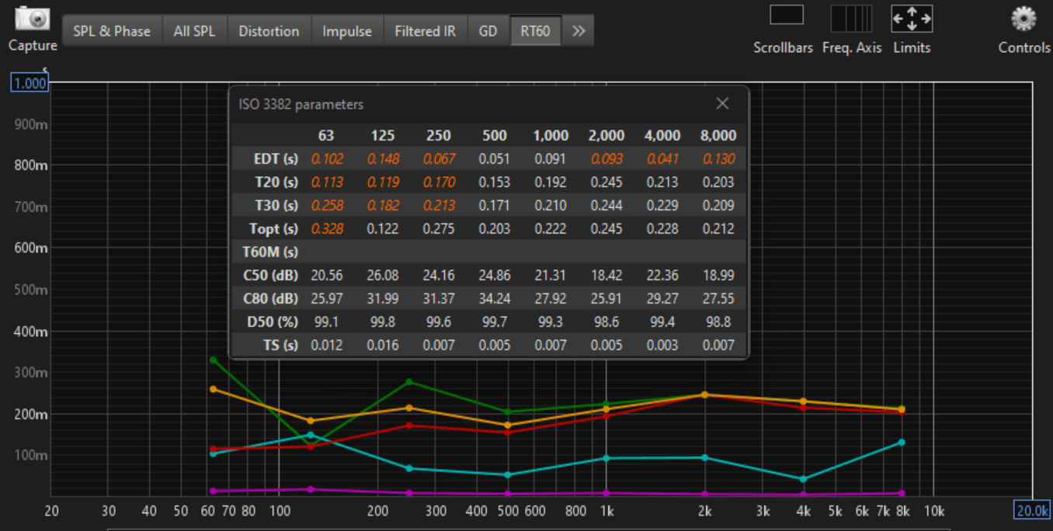Image resolution: width=1053 pixels, height=531 pixels.
Task: Edit the right frequency limit 20.0k field
Action: click(x=1033, y=510)
